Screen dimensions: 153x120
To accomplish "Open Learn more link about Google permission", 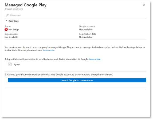I will 95,59.
